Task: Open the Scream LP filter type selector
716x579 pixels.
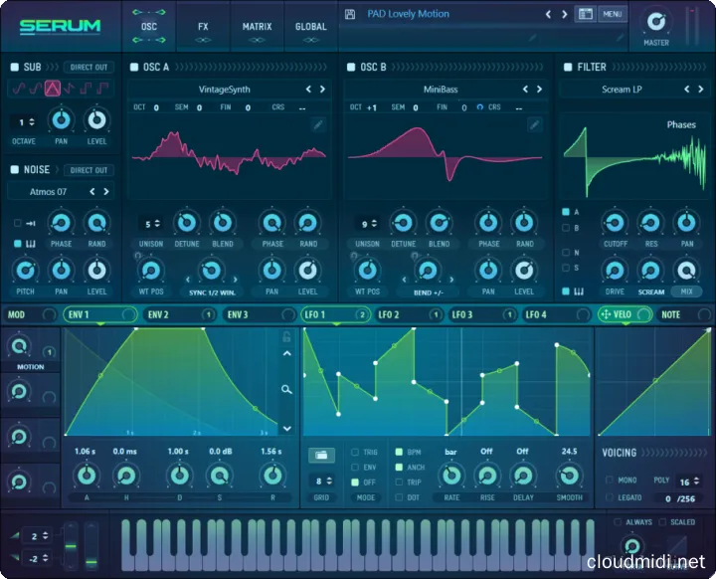Action: point(616,89)
